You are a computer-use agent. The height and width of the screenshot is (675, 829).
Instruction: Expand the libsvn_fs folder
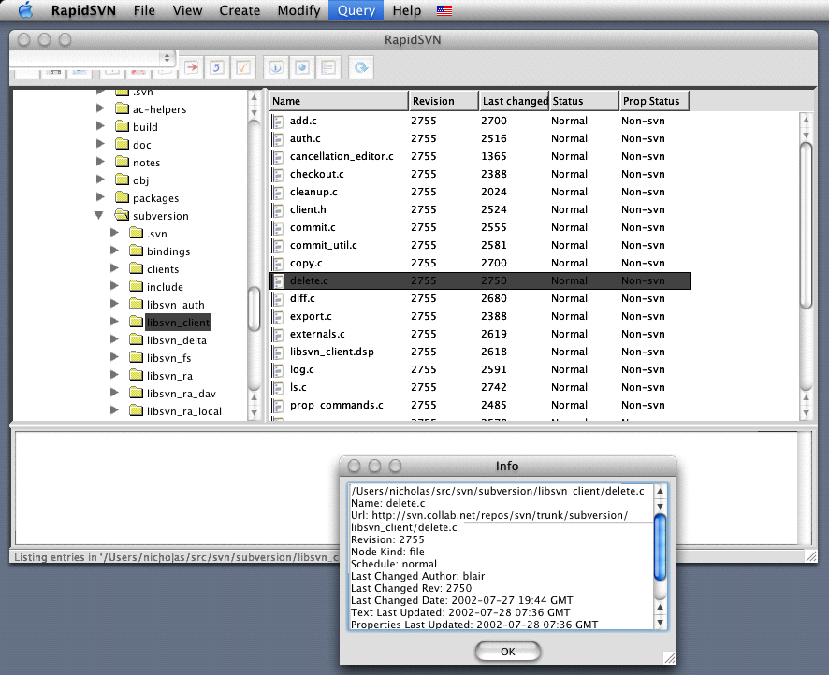coord(114,357)
